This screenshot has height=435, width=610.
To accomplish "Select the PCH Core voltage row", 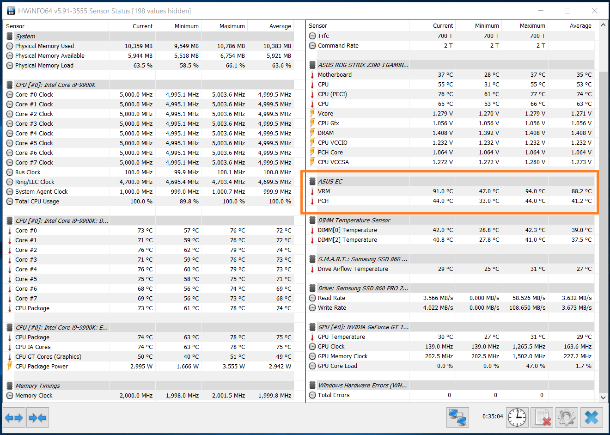I will 451,153.
